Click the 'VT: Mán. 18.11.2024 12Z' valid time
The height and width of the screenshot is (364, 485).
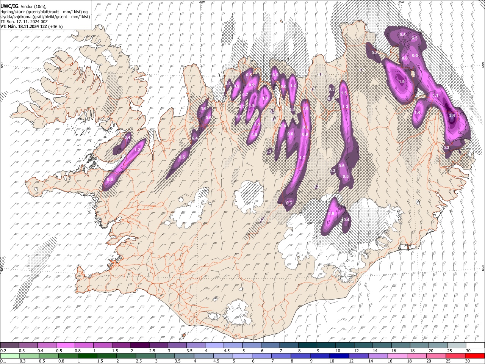tap(23, 27)
